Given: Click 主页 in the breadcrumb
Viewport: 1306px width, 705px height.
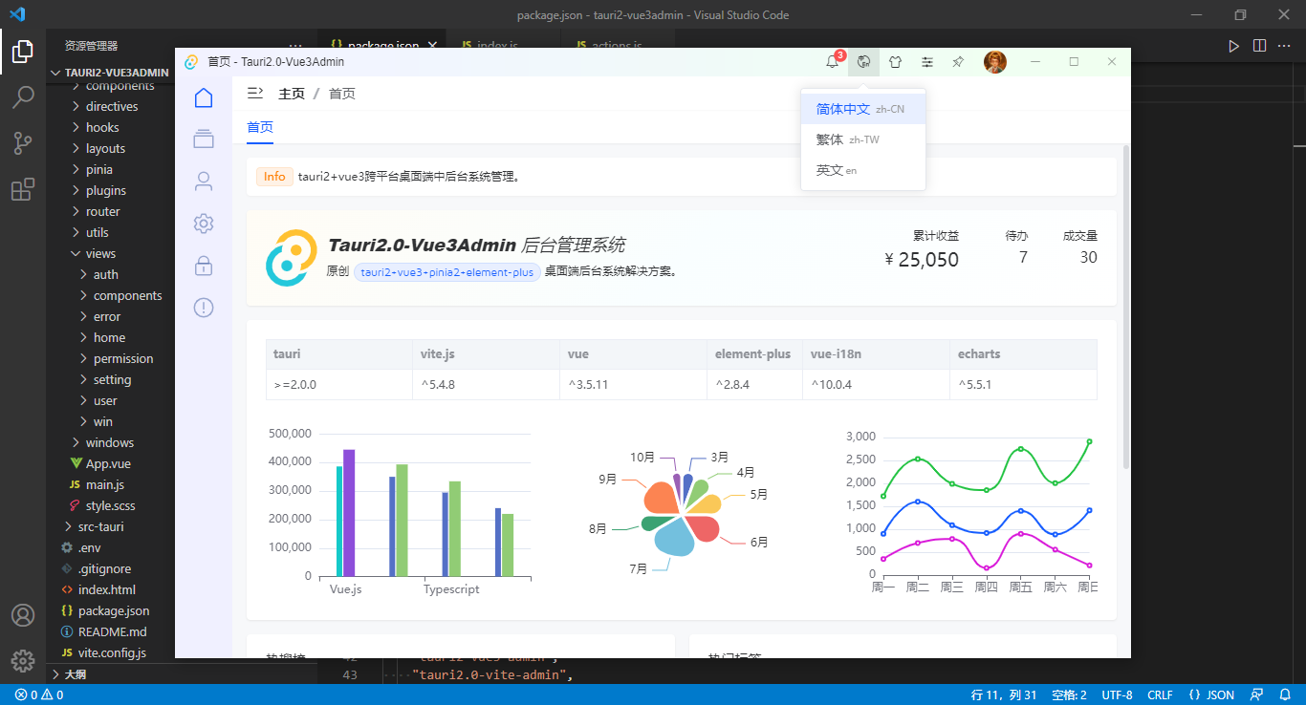Looking at the screenshot, I should point(292,94).
